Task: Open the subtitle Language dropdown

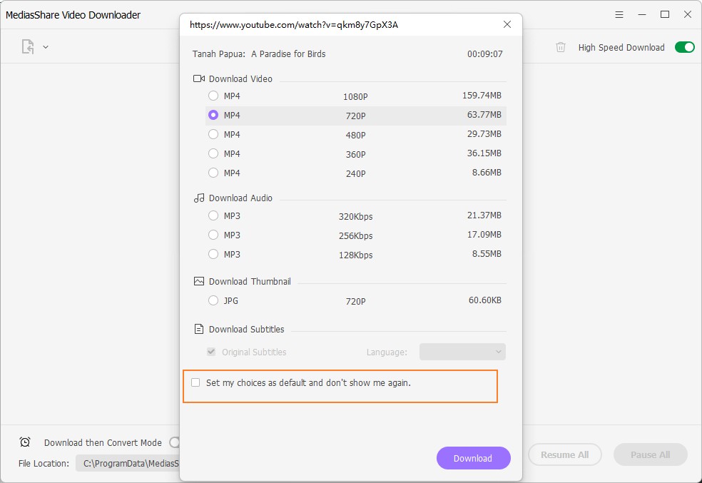Action: 462,352
